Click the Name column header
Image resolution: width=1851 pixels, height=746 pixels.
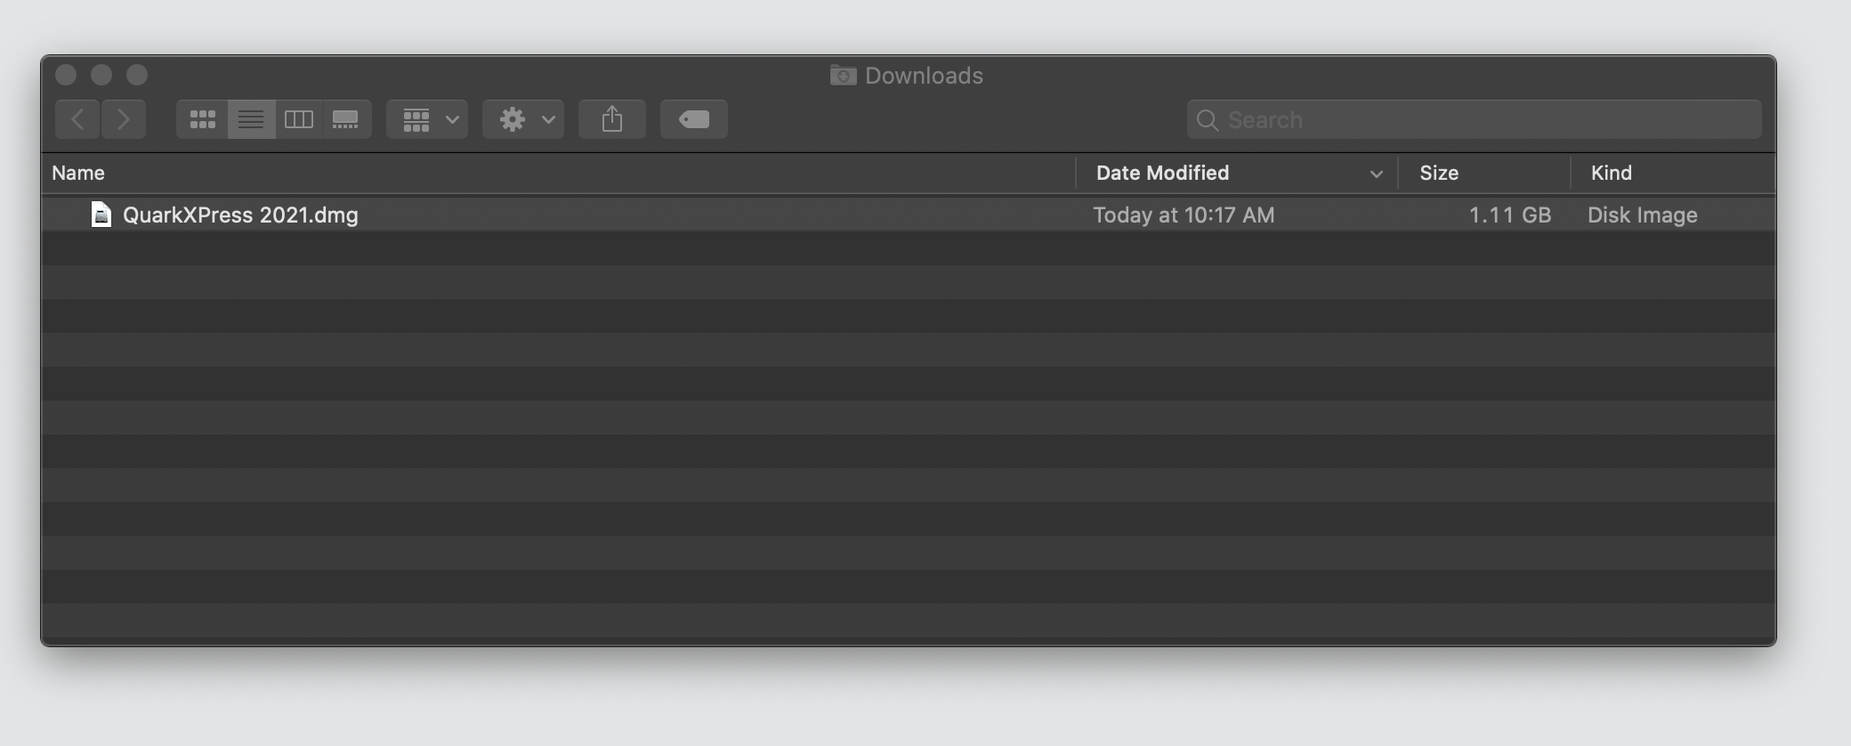pyautogui.click(x=77, y=173)
